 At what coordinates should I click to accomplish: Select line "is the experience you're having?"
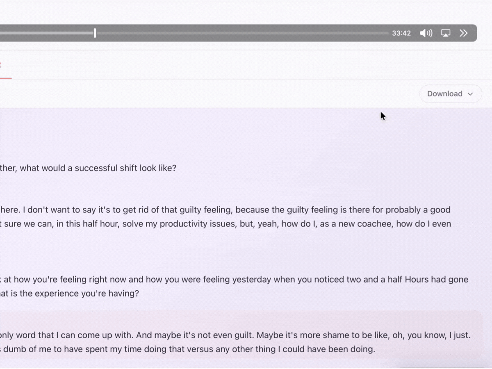[x=70, y=294]
